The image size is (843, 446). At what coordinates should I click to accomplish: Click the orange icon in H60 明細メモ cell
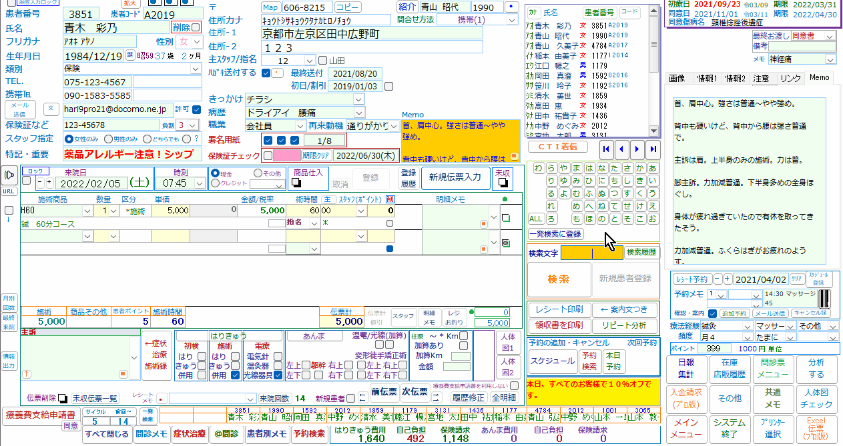(x=484, y=223)
